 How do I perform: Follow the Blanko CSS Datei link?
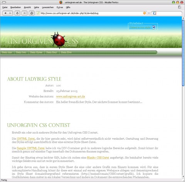[x=98, y=157]
